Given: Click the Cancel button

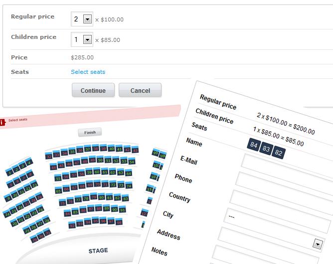Looking at the screenshot, I should coord(140,90).
